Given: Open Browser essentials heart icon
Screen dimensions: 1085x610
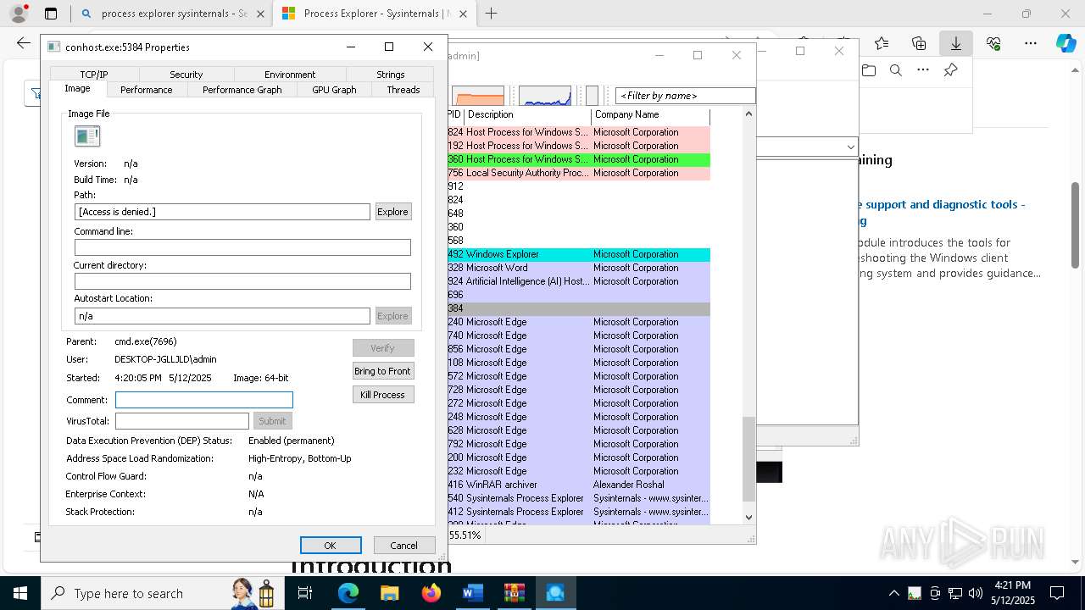Looking at the screenshot, I should tap(993, 43).
